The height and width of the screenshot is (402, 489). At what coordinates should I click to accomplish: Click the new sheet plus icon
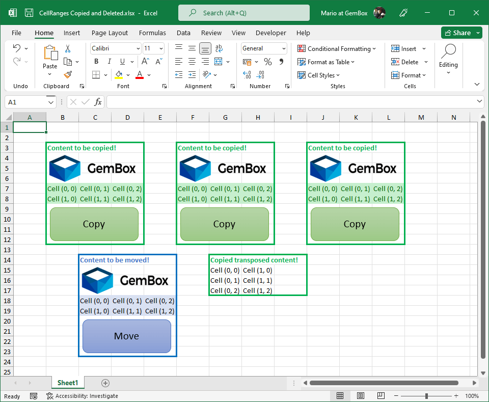point(105,383)
